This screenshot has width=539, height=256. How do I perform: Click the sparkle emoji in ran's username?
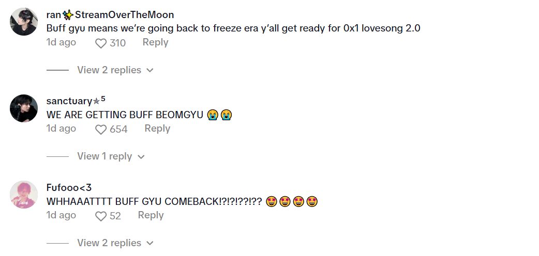pos(68,15)
